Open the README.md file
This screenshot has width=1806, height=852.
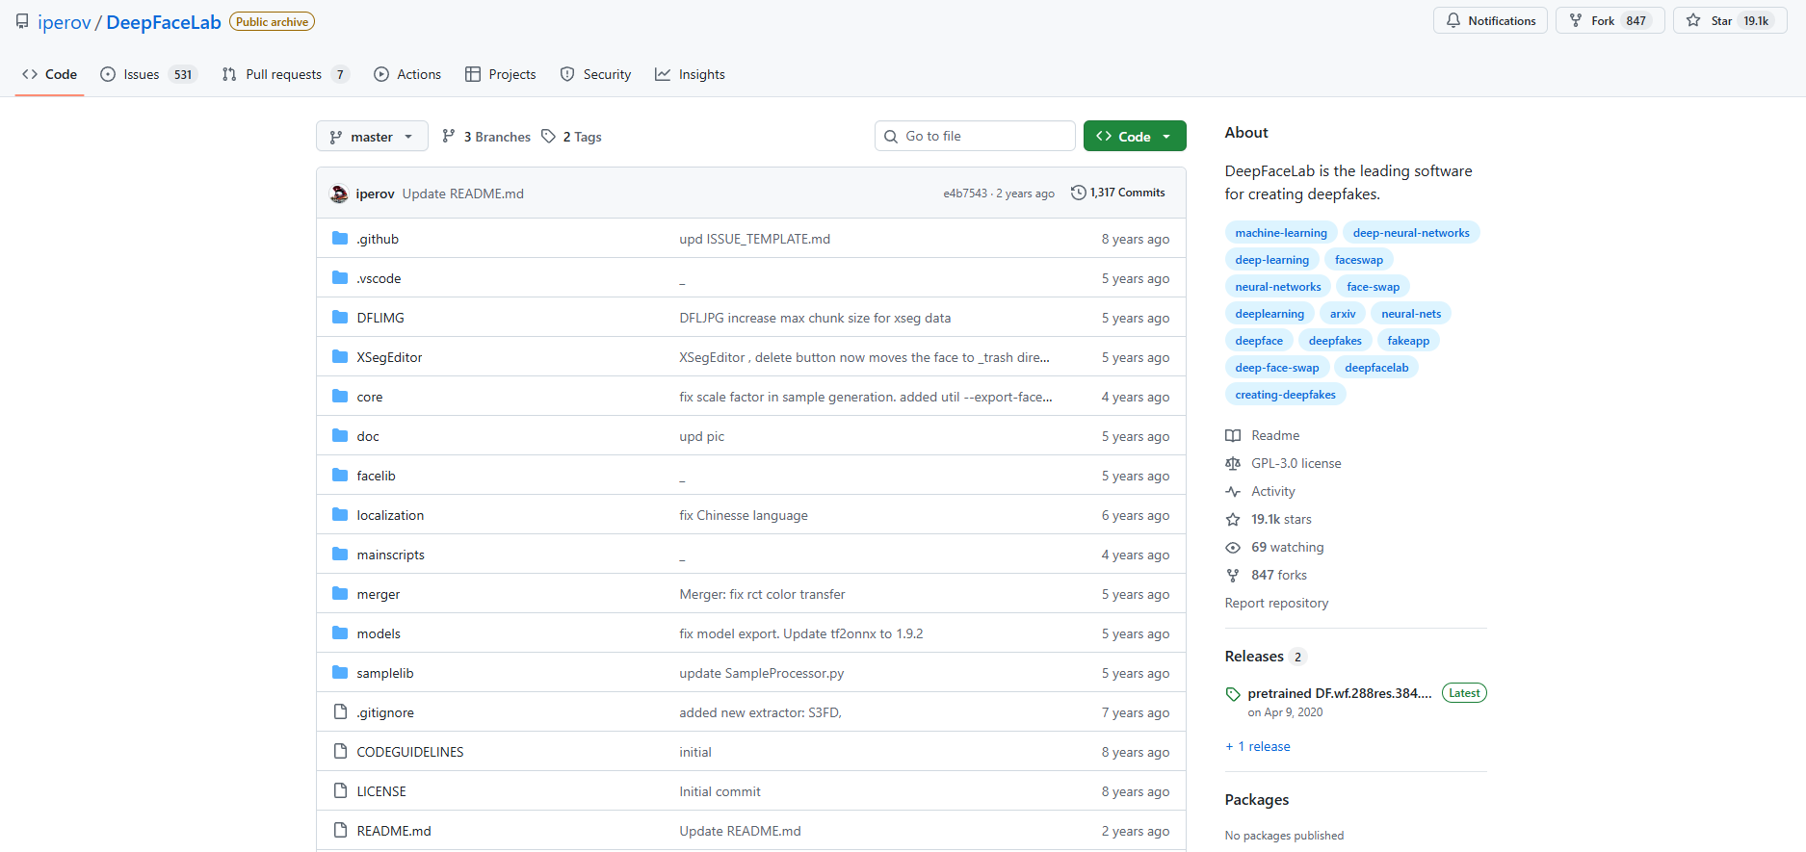[x=394, y=831]
